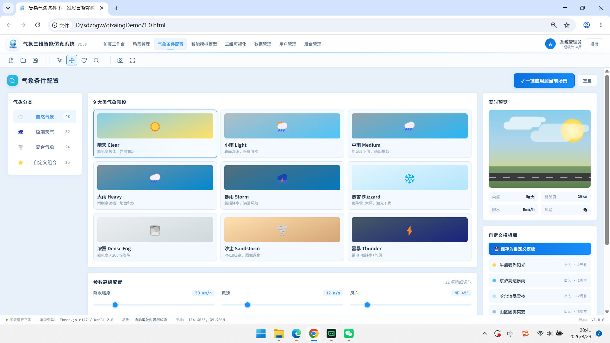Click the user avatar A icon
The height and width of the screenshot is (343, 610).
[550, 44]
